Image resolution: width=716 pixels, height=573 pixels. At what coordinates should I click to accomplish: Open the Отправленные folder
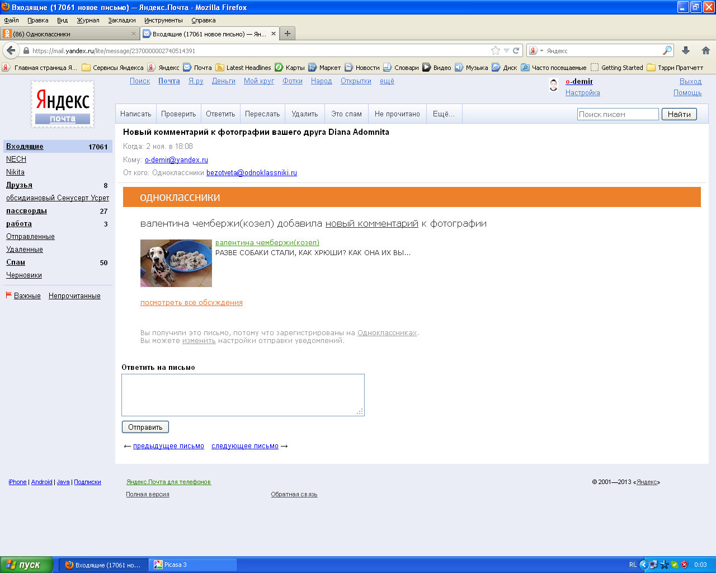tap(30, 236)
